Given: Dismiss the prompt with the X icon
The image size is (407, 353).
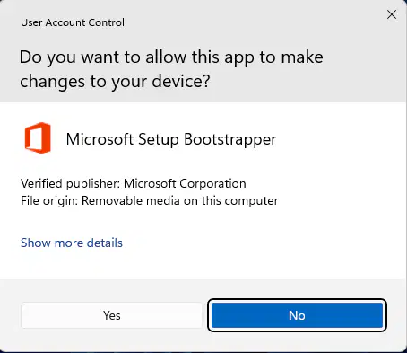Looking at the screenshot, I should point(392,14).
